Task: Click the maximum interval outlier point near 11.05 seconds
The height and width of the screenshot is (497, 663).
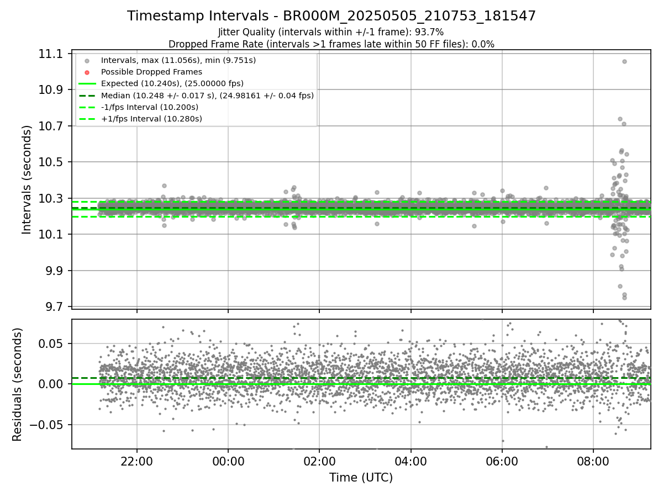Action: [624, 61]
